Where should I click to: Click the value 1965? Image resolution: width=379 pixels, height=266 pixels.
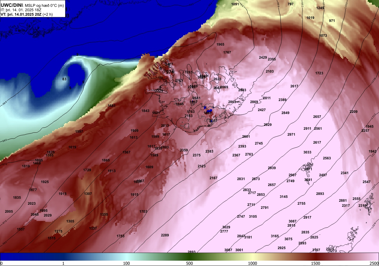(x=220, y=44)
